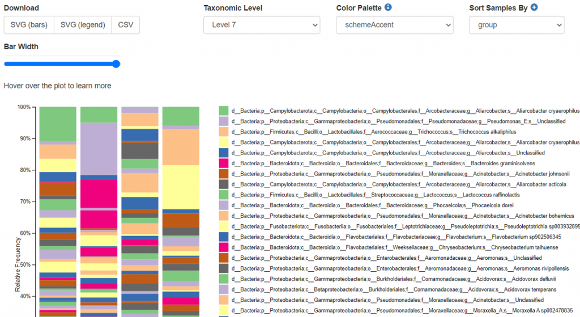580x317 pixels.
Task: Click the brown swatch for Acinetobacter johnsonii
Action: tap(223, 174)
